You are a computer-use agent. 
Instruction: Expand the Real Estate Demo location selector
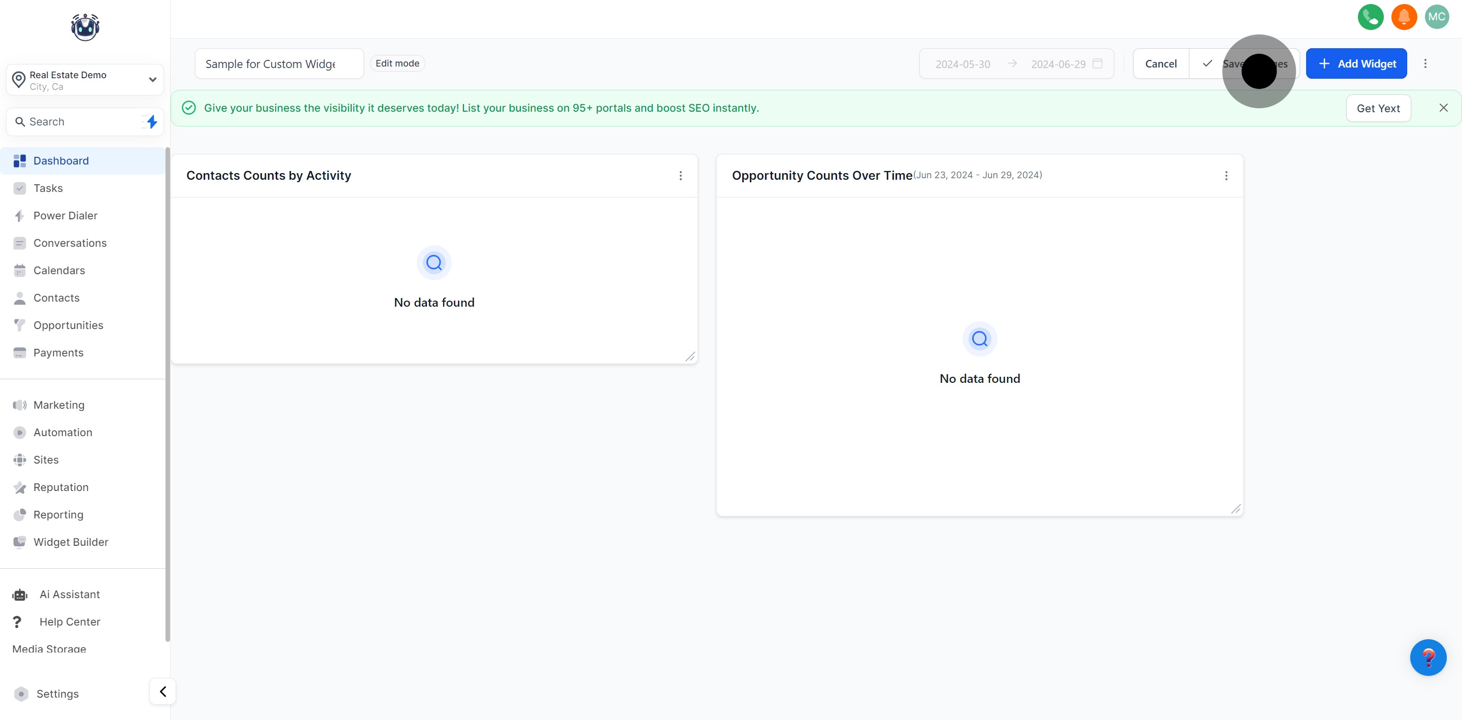coord(152,80)
